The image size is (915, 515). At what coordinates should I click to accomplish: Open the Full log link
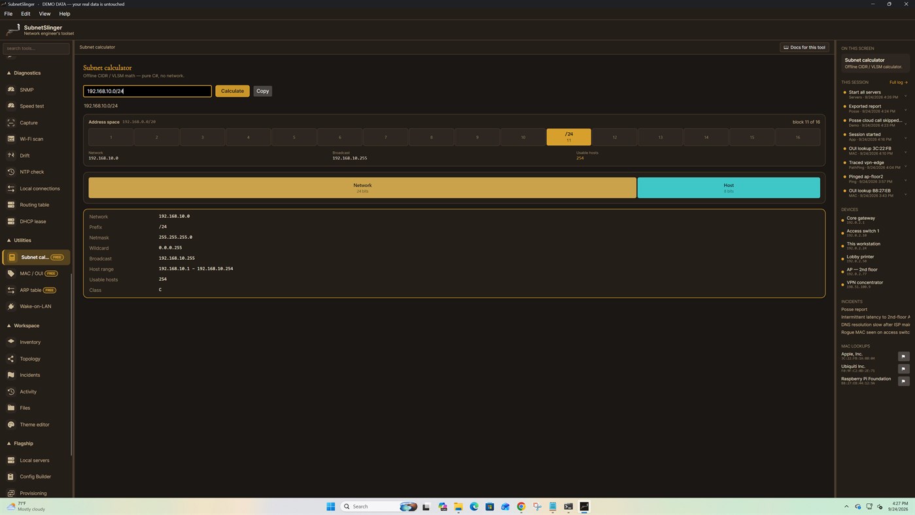pyautogui.click(x=898, y=82)
